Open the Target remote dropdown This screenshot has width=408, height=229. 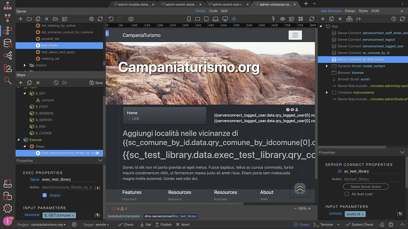pyautogui.click(x=95, y=225)
